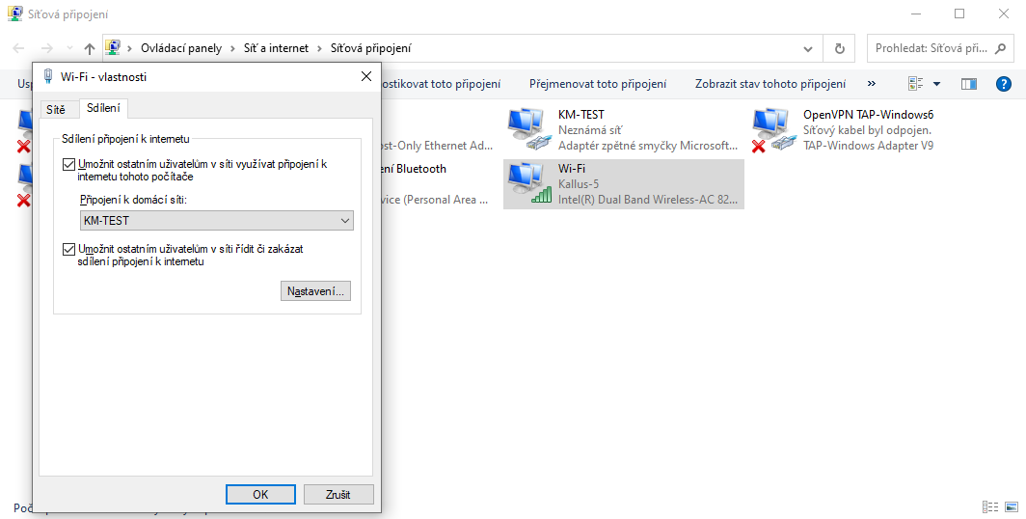
Task: Click the Wi-Fi dialog title bar icon
Action: tap(48, 76)
